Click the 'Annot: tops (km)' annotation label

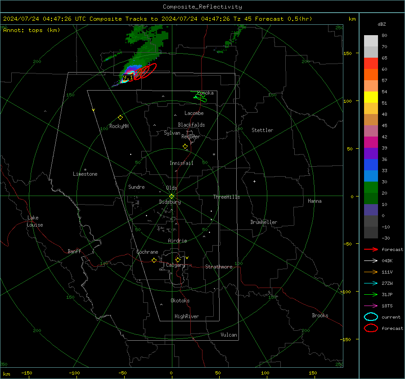pos(31,30)
